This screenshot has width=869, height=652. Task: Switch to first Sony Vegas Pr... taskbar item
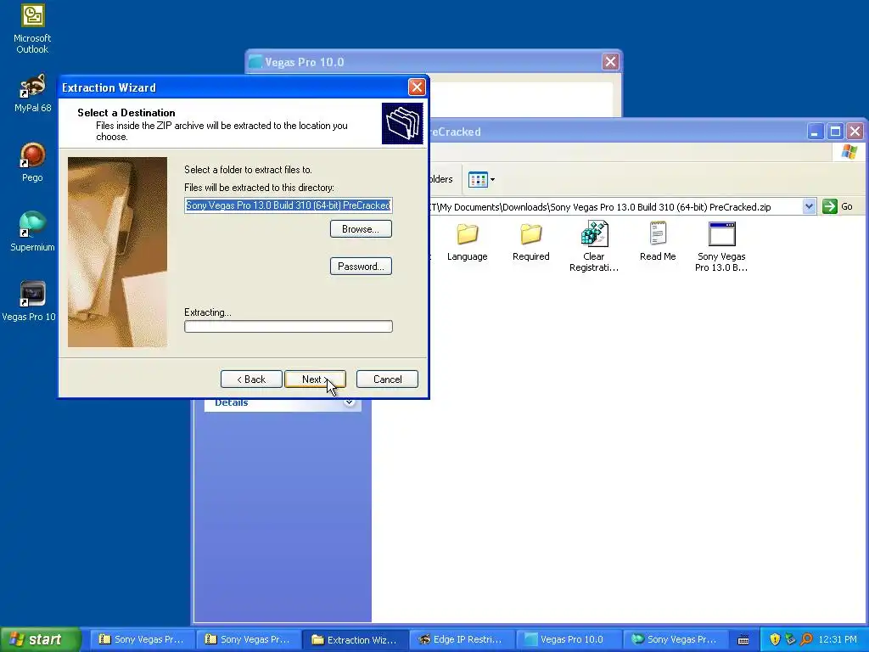(x=142, y=640)
